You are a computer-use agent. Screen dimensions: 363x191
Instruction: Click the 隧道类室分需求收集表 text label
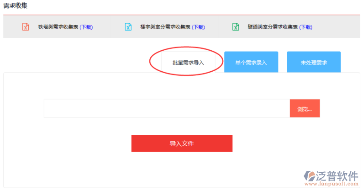[273, 27]
